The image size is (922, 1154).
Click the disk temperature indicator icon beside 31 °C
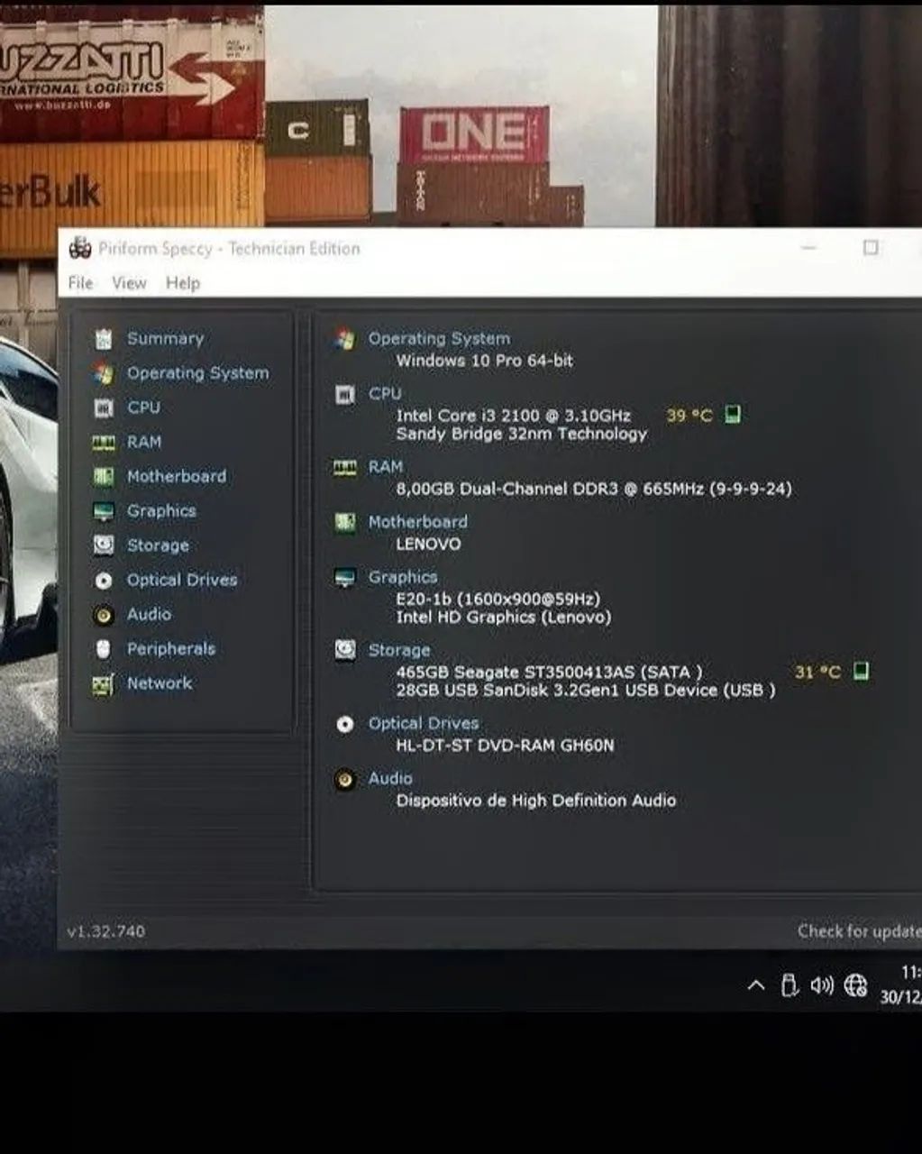[x=861, y=671]
